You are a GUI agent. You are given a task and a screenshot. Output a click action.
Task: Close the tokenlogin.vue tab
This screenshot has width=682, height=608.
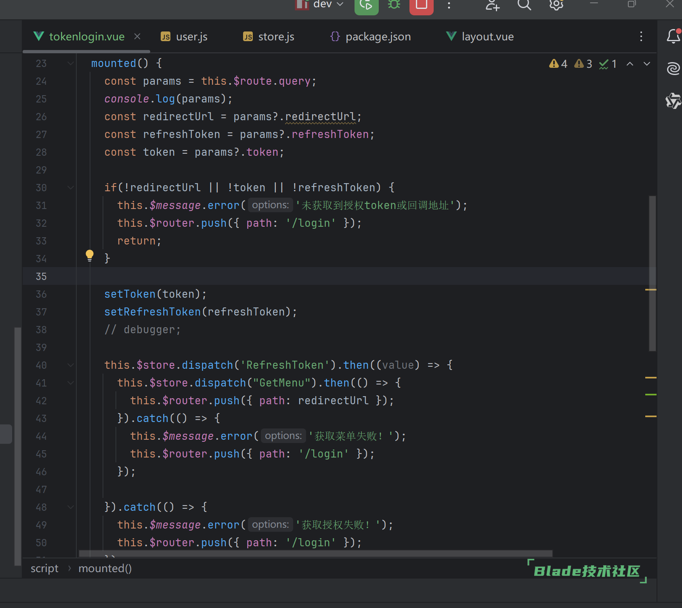pos(137,36)
